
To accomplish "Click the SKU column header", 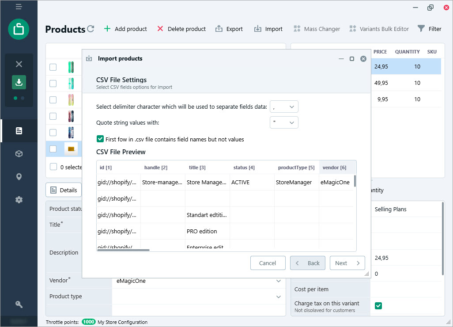I will coord(432,52).
